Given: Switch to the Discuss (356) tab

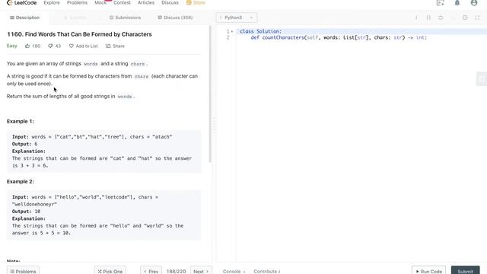Looking at the screenshot, I should [x=175, y=18].
